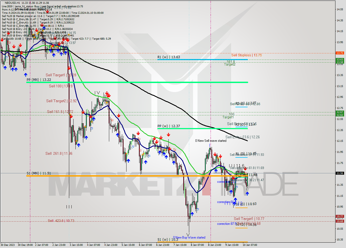Screen dimensions: 346x248
Task: Select the 'PP (w) | 12.37' pivot label
Action: tap(169, 126)
